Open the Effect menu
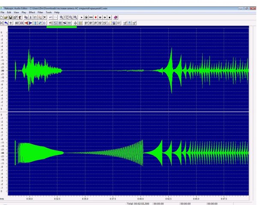The width and height of the screenshot is (257, 205). pos(32,12)
